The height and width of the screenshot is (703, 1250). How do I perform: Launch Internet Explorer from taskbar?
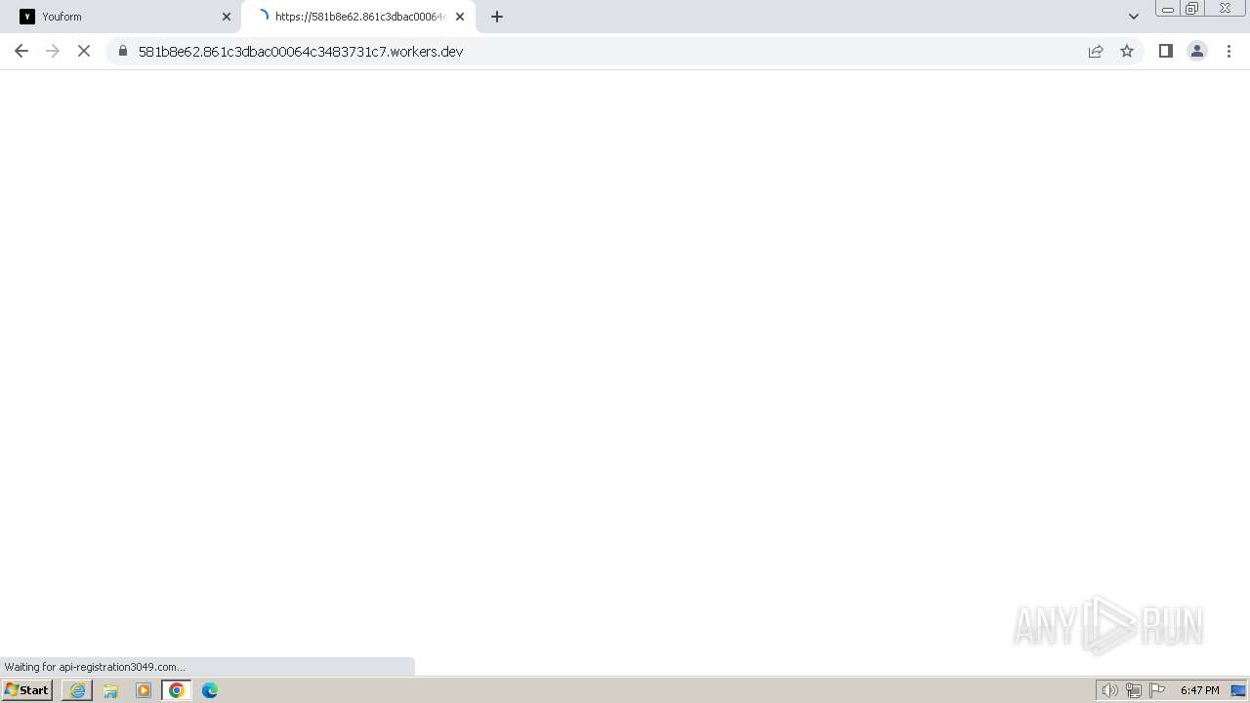[77, 690]
